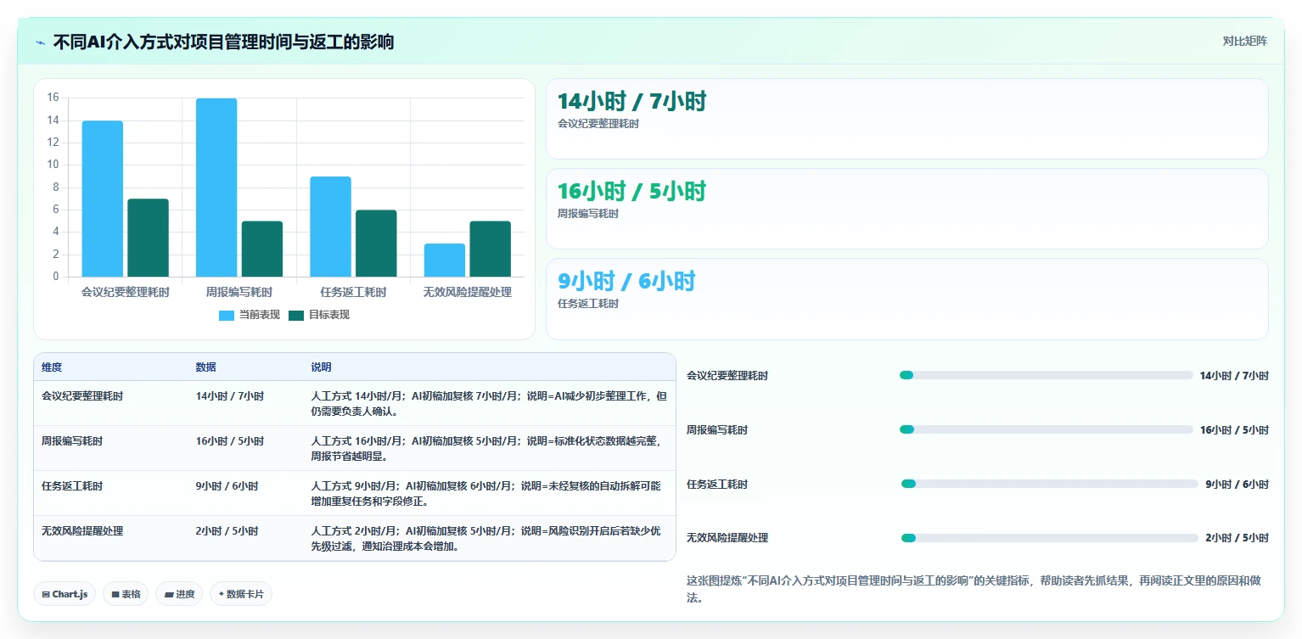Click table cell 会议纪要整理耗时 in 维度 column
1302x639 pixels.
82,396
